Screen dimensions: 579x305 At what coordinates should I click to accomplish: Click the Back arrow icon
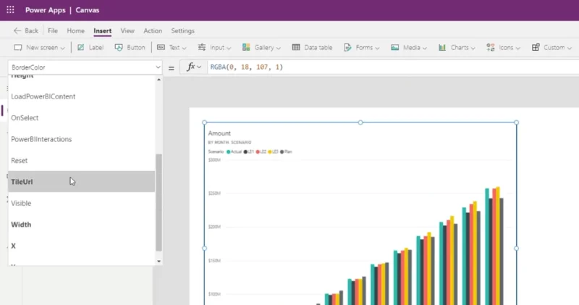(x=17, y=30)
